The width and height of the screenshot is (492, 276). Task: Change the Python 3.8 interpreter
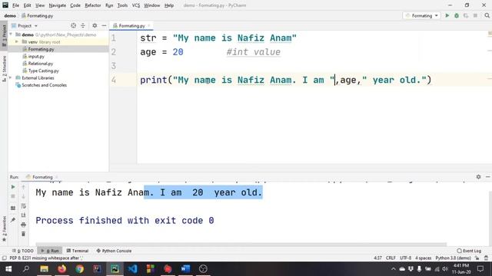[453, 258]
